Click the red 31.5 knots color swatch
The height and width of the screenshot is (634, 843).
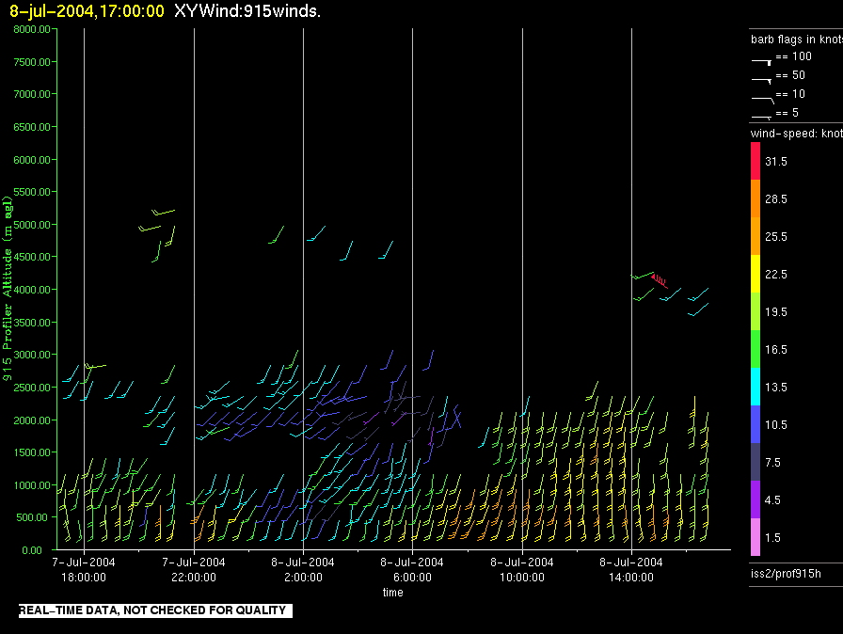[x=756, y=161]
